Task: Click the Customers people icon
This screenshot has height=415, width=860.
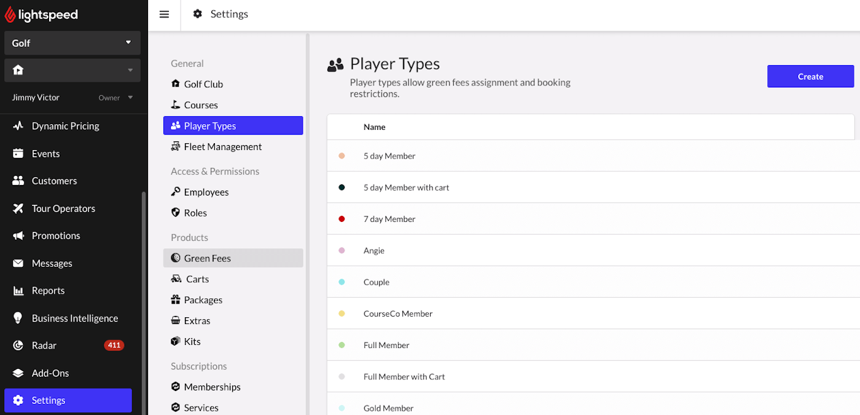Action: pyautogui.click(x=18, y=181)
